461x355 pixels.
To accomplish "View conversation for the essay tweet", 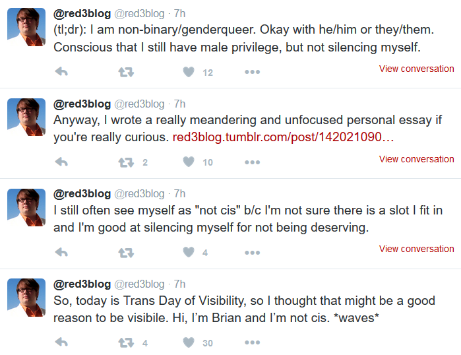I will [416, 159].
